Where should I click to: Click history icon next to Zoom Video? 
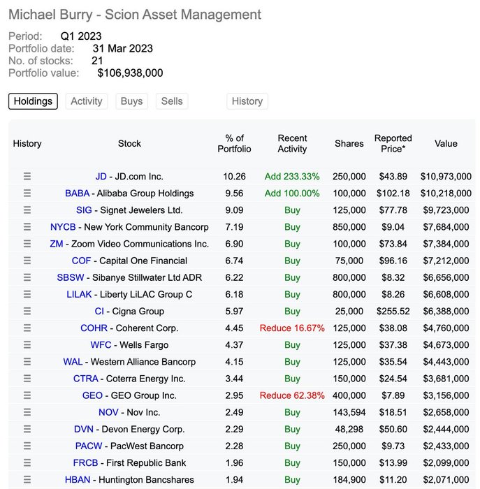coord(27,244)
